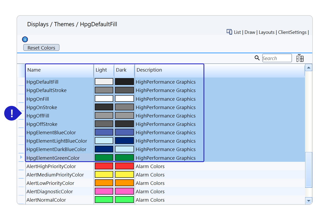
Task: Select the Light swatch of AlertNormalColor
Action: [104, 200]
